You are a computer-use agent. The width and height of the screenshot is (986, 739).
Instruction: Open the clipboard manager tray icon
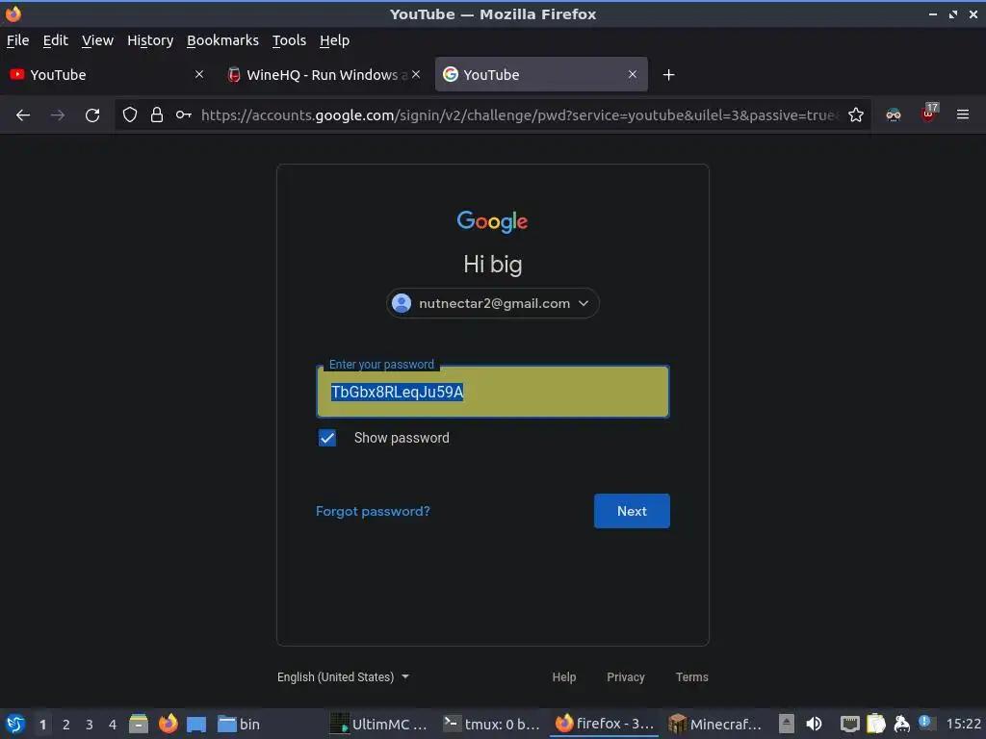click(875, 724)
